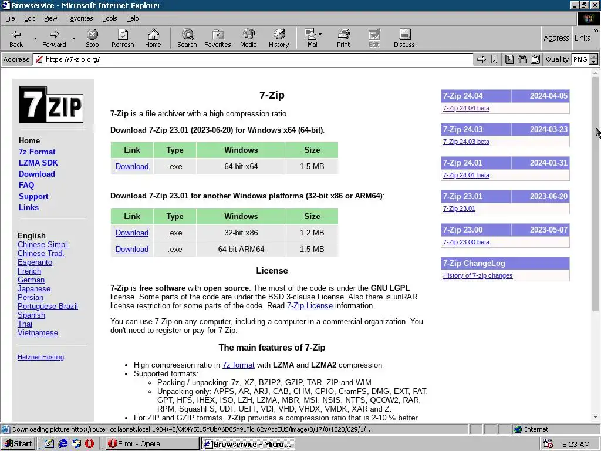Click the Forward navigation button

coord(54,38)
